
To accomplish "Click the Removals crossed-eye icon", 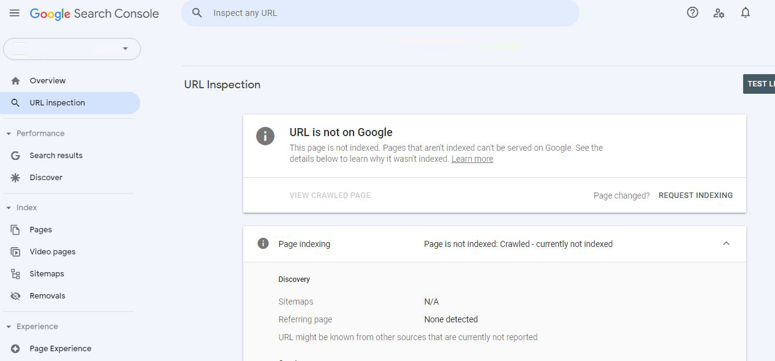I will click(16, 296).
